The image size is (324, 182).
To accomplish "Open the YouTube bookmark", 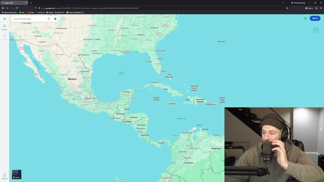I will point(30,12).
